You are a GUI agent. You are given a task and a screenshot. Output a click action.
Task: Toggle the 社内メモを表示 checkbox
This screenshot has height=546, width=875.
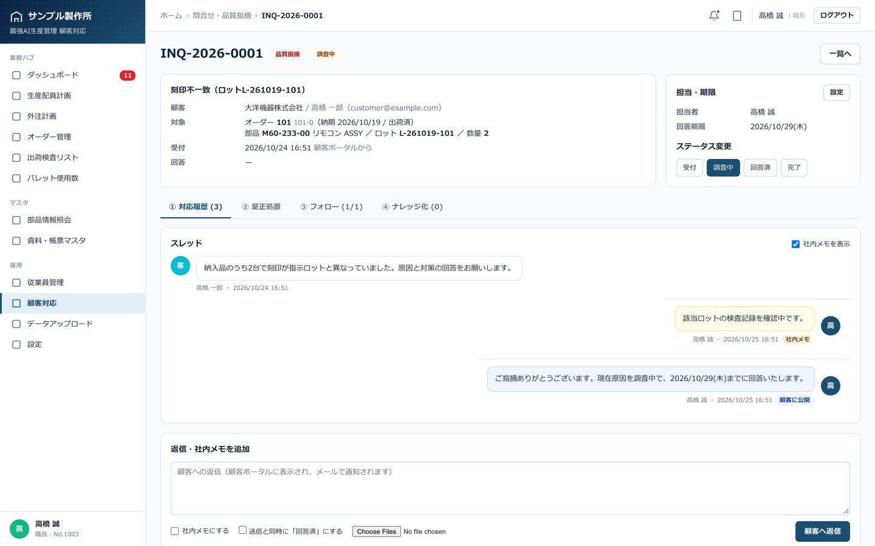[795, 244]
